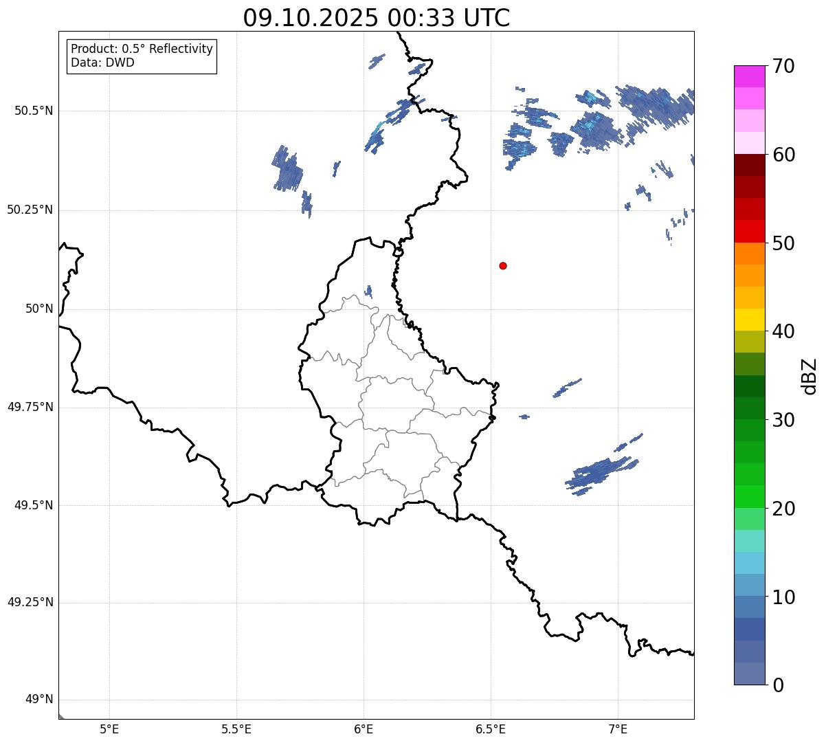The width and height of the screenshot is (826, 743).
Task: Click the colorbar '50' tick label
Action: (x=783, y=243)
